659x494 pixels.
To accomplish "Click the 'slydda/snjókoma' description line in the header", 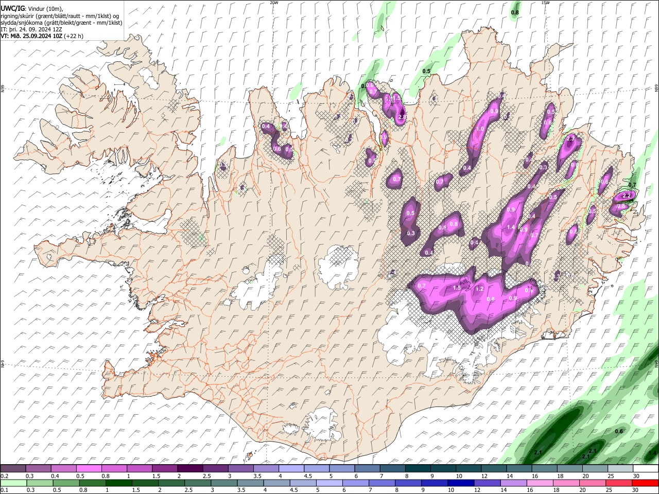I will pos(61,23).
